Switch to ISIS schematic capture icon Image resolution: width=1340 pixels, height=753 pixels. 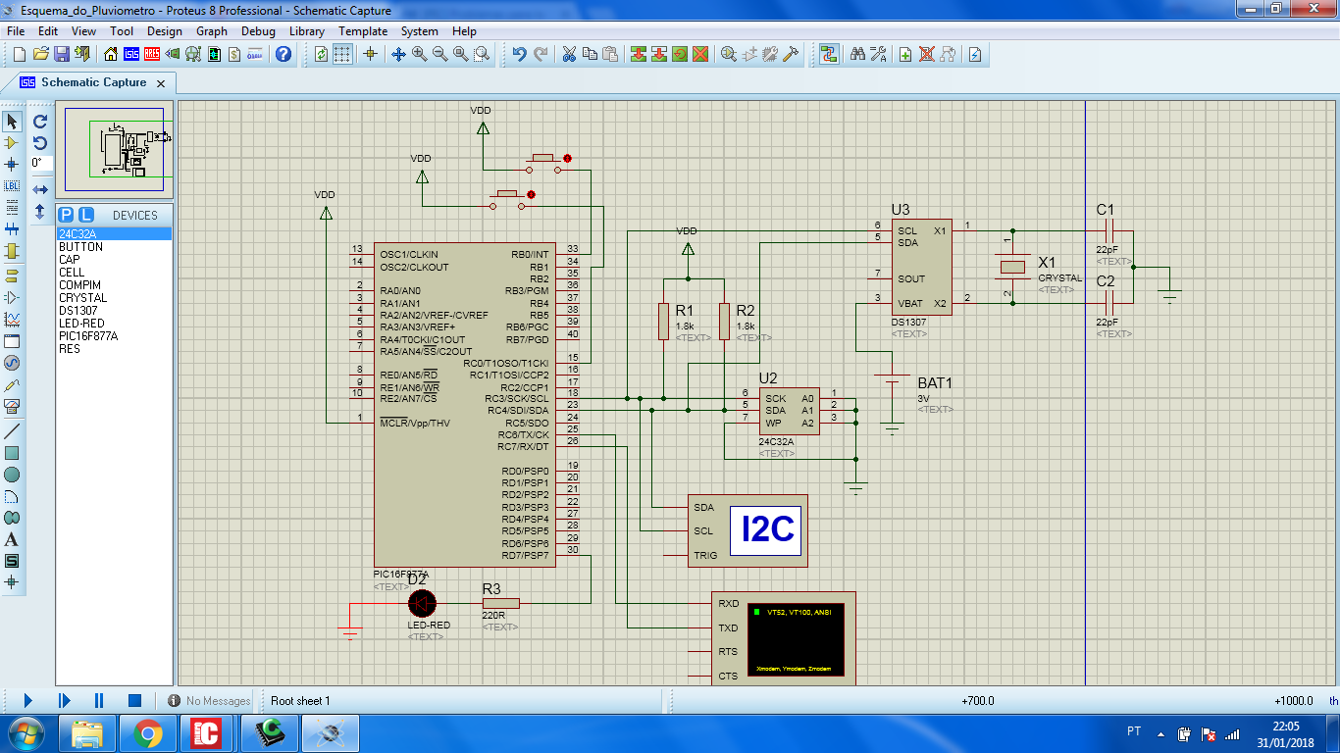[131, 54]
